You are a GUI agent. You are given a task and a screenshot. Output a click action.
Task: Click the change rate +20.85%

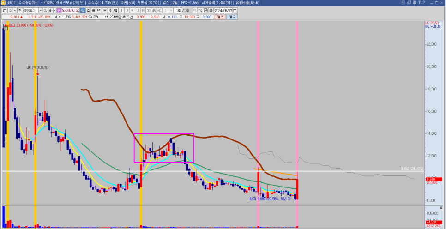click(x=44, y=17)
